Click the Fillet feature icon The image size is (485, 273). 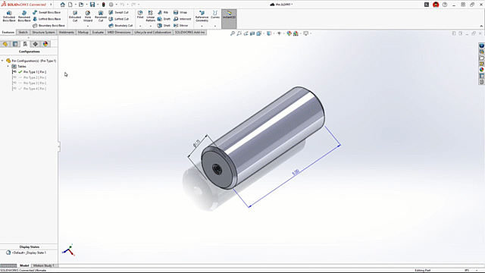140,14
